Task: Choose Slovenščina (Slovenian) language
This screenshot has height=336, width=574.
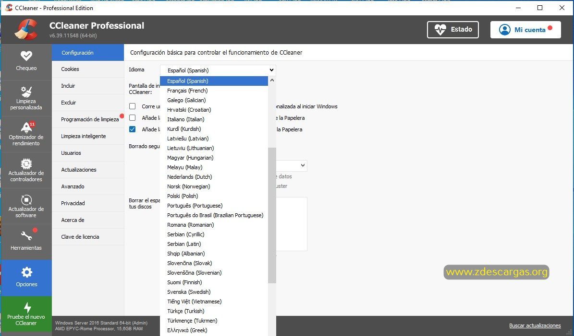Action: [214, 273]
